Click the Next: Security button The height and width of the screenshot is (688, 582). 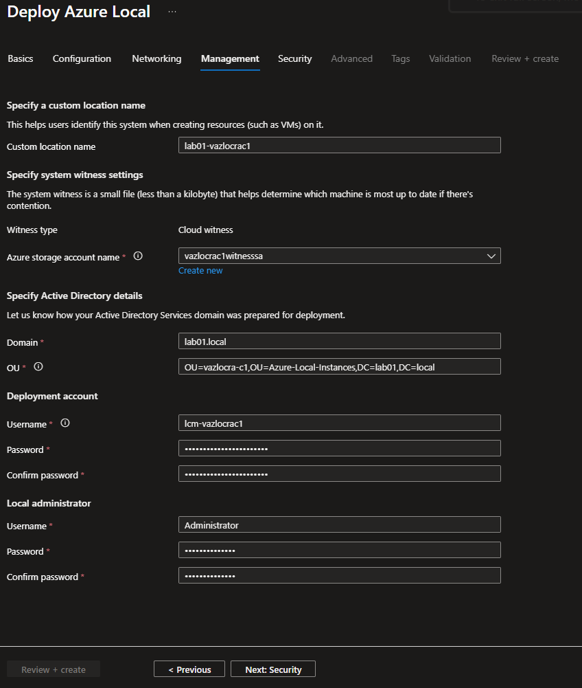[273, 669]
